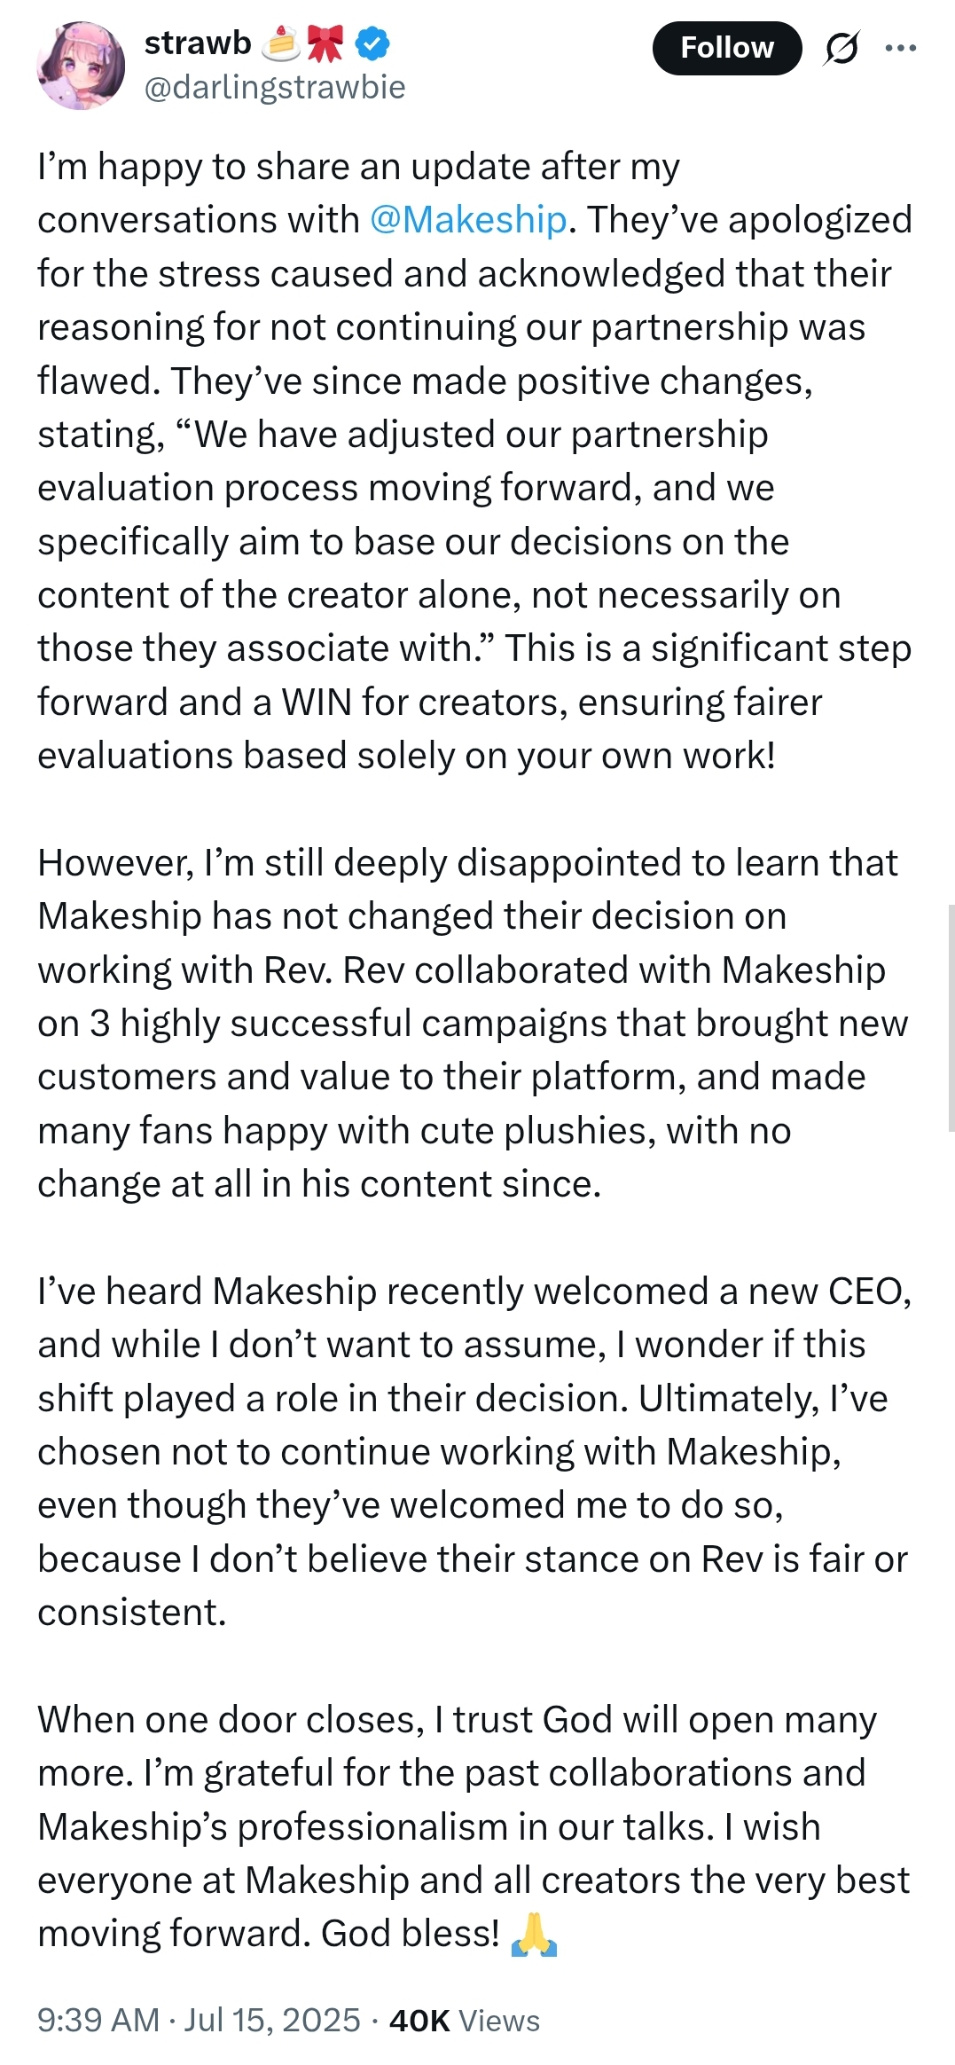Click the cake emoji beside strawb
This screenshot has height=2065, width=955.
click(281, 43)
